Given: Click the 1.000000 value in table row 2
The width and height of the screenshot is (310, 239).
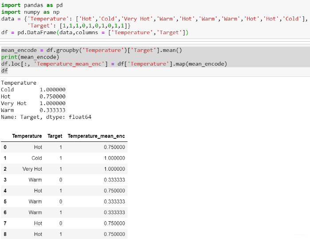Looking at the screenshot, I should click(x=114, y=169).
